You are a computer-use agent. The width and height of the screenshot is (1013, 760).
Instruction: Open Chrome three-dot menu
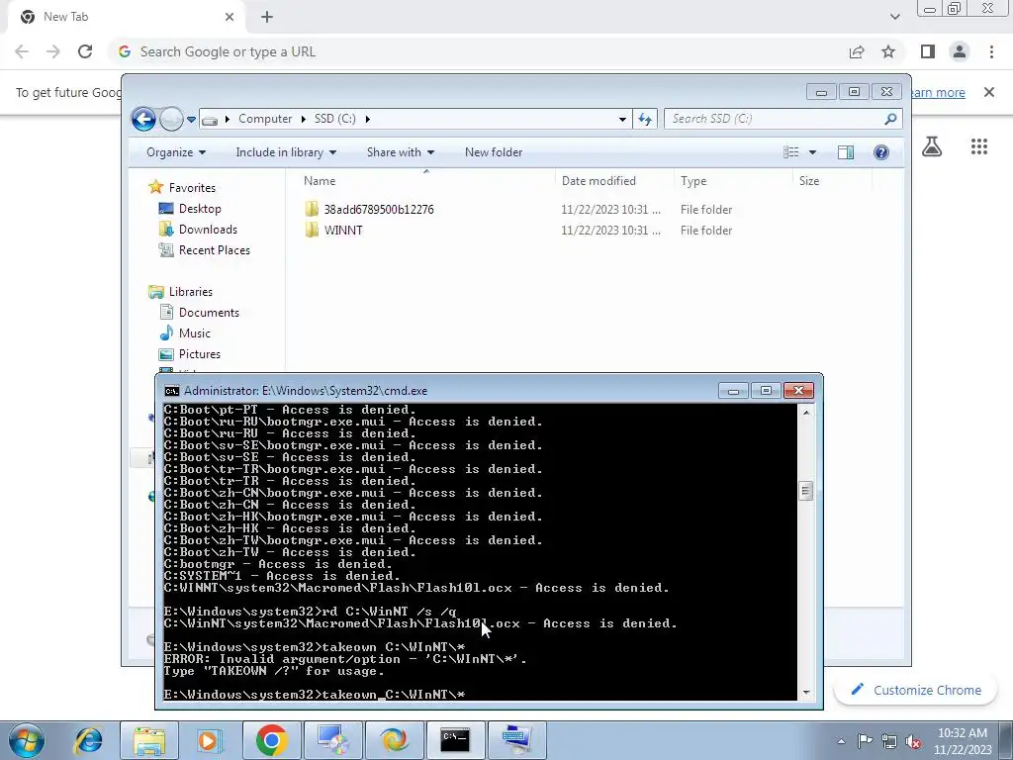[x=991, y=51]
